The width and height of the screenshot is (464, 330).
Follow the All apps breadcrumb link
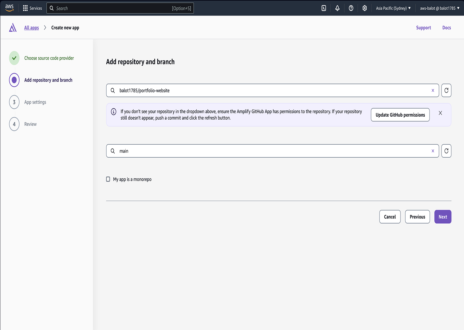(x=32, y=28)
